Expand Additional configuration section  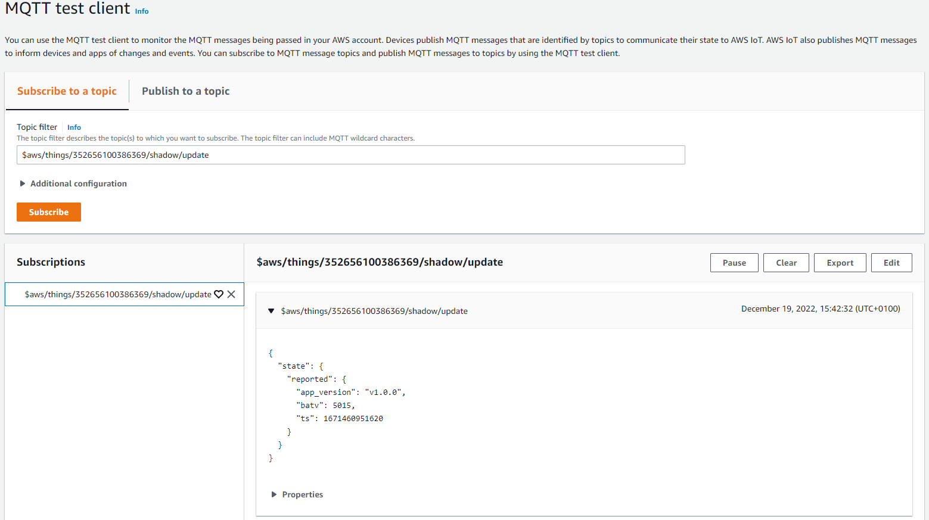pos(73,183)
